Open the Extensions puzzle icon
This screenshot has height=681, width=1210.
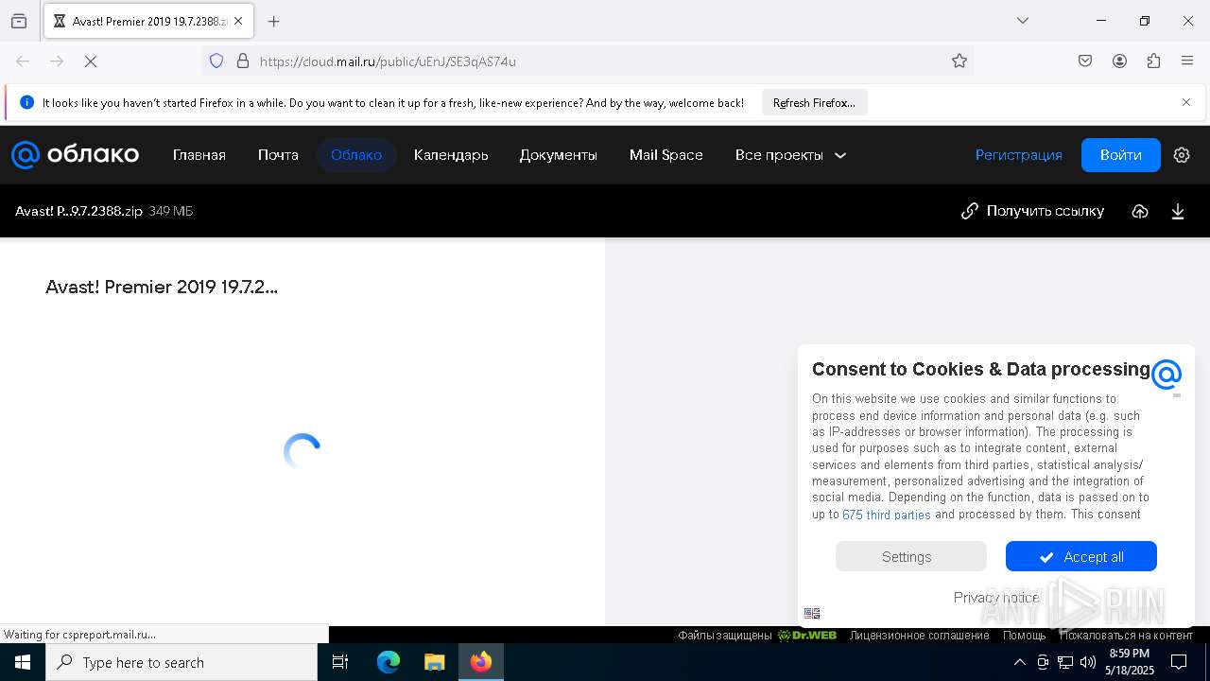(1153, 61)
